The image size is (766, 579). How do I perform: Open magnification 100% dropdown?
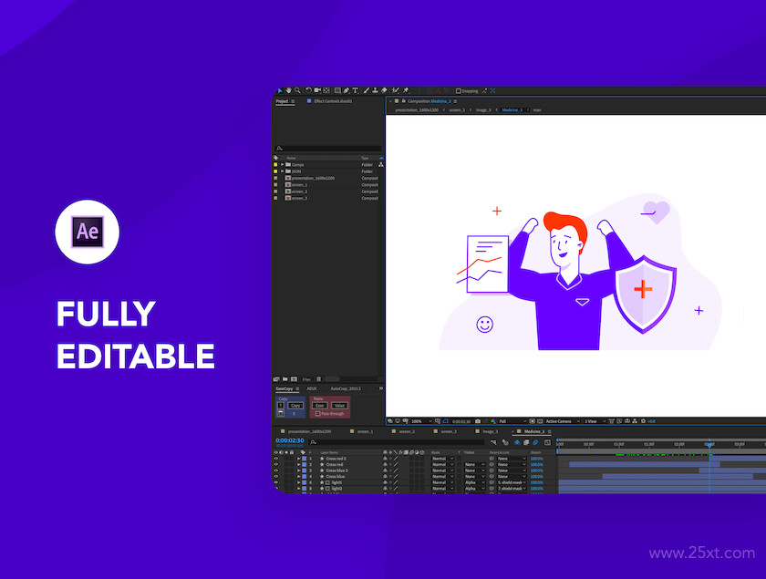(421, 421)
